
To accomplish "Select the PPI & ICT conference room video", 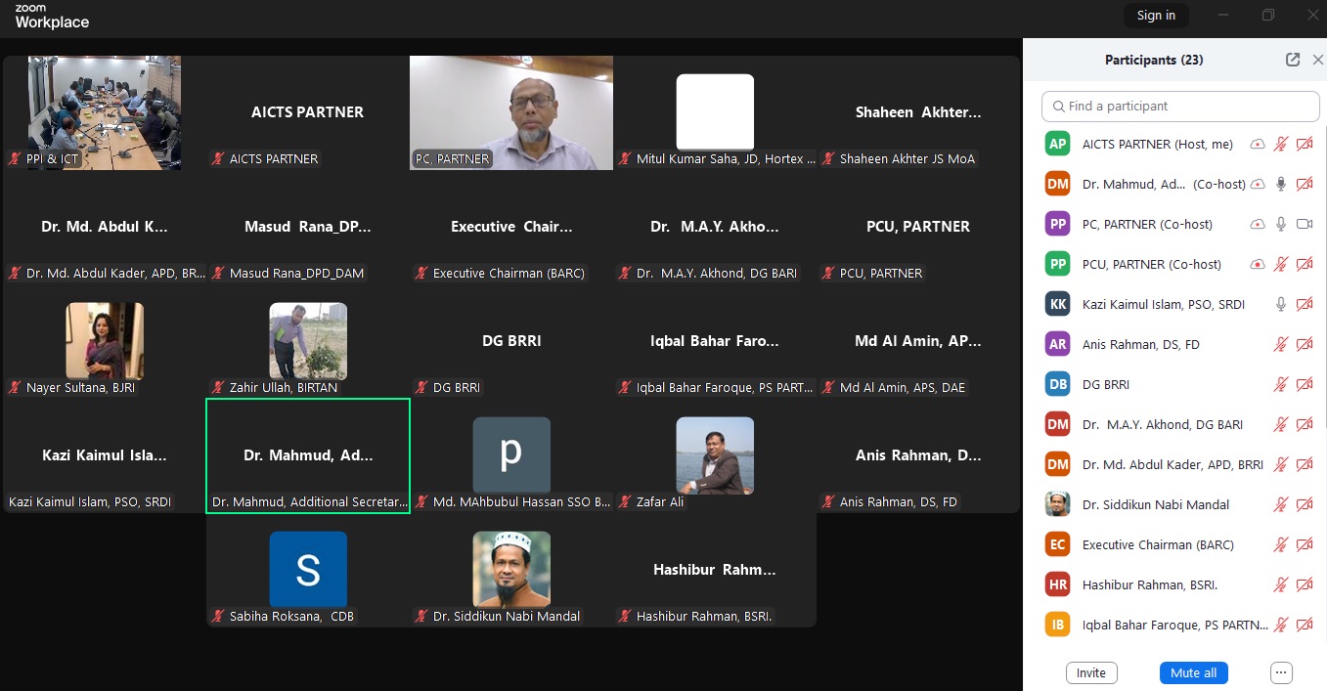I will (x=105, y=112).
